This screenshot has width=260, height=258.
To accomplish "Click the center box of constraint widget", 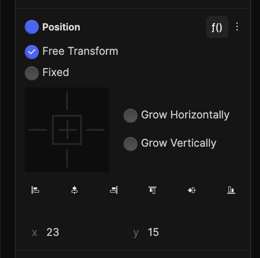I will (67, 130).
